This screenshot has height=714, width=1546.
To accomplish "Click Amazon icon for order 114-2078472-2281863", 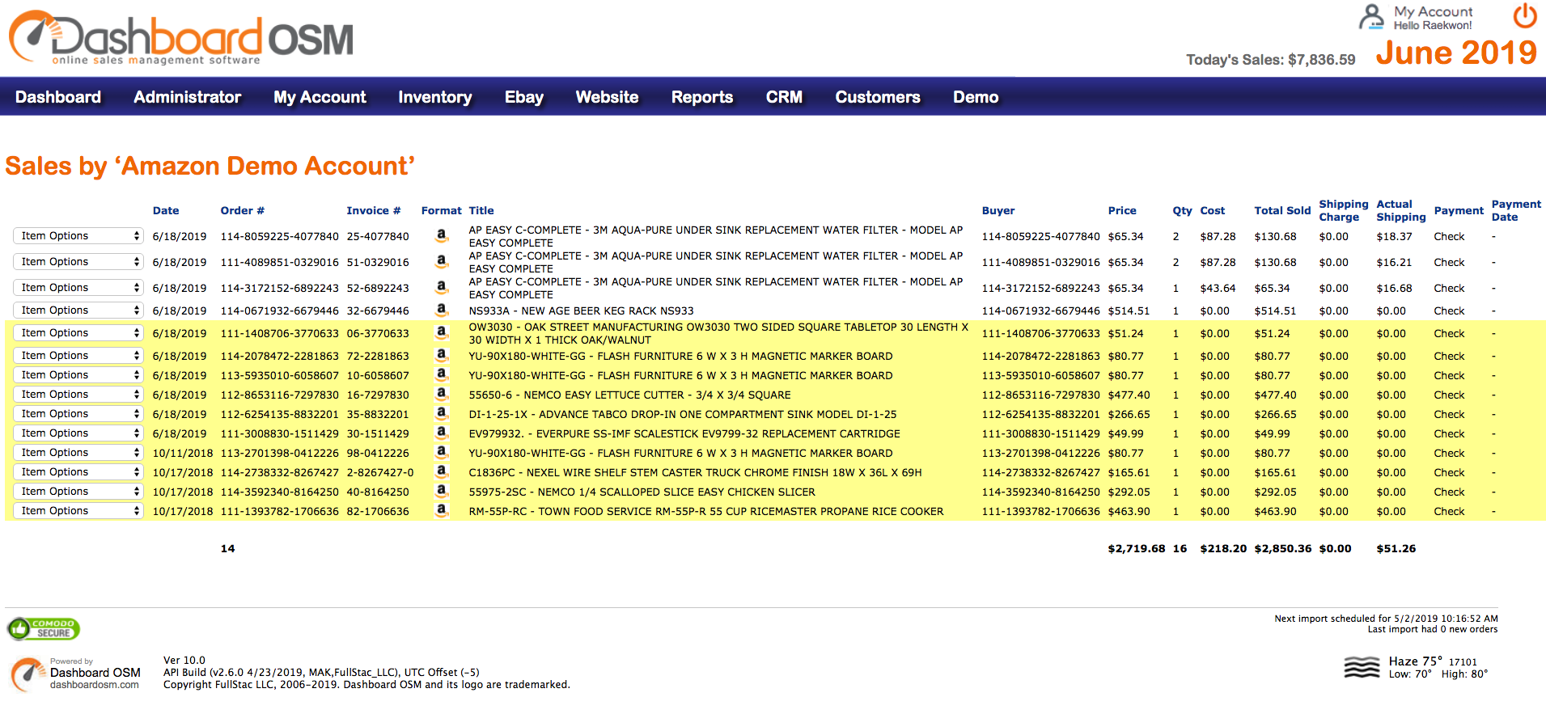I will click(x=442, y=355).
